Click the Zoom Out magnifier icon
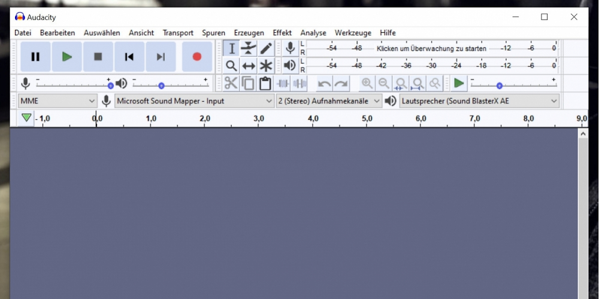The height and width of the screenshot is (299, 599). point(384,83)
